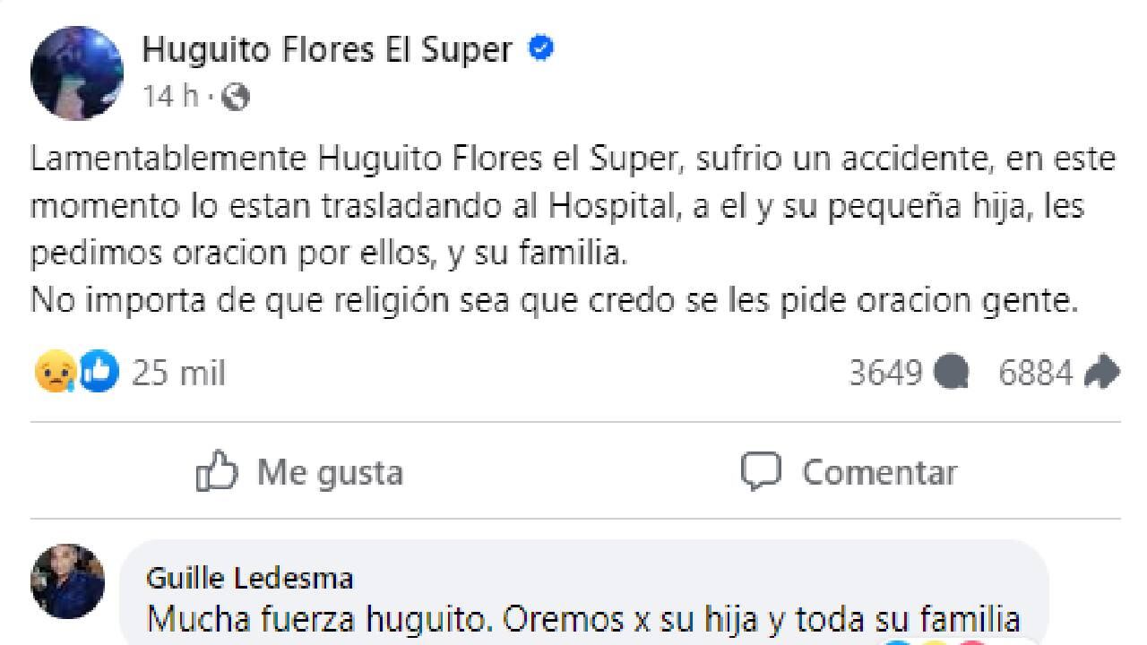Click the Huguito Flores El Super name link
Viewport: 1147px width, 645px height.
pos(332,49)
